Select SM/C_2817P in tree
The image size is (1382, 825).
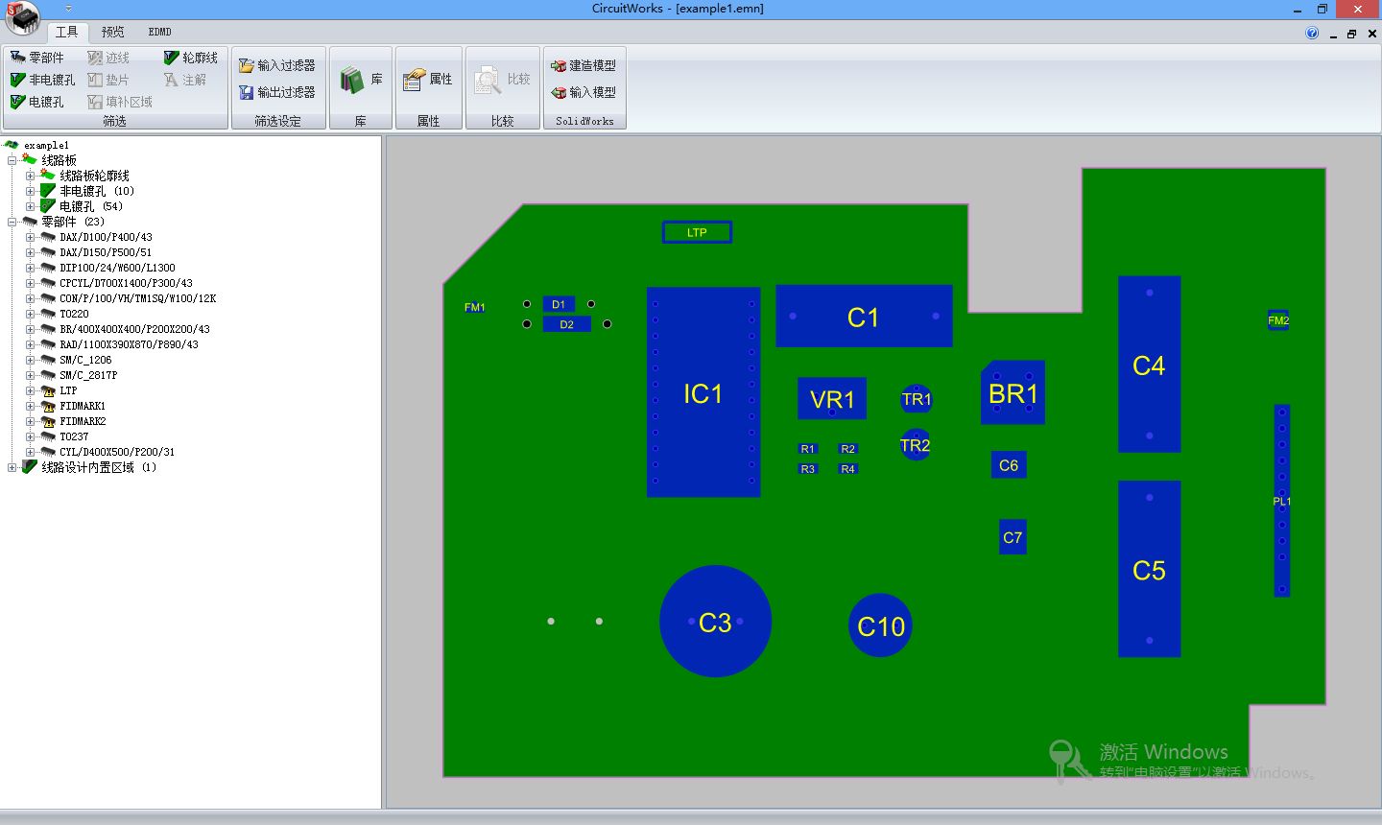[88, 375]
